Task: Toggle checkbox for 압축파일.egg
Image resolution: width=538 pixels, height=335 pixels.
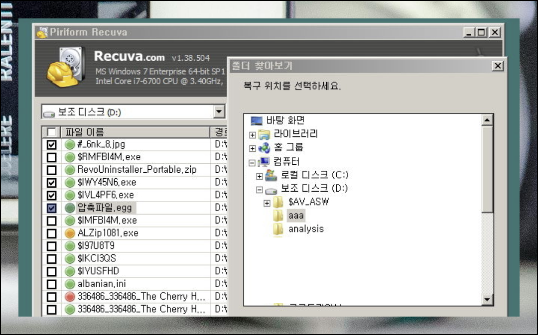Action: pos(51,208)
